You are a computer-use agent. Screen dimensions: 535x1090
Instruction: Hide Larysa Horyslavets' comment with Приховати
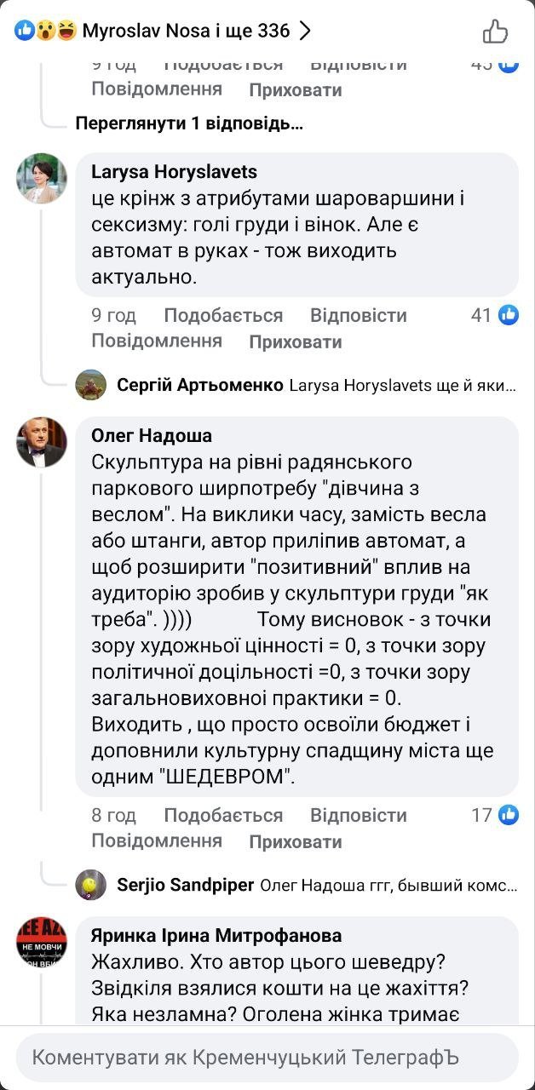(295, 342)
